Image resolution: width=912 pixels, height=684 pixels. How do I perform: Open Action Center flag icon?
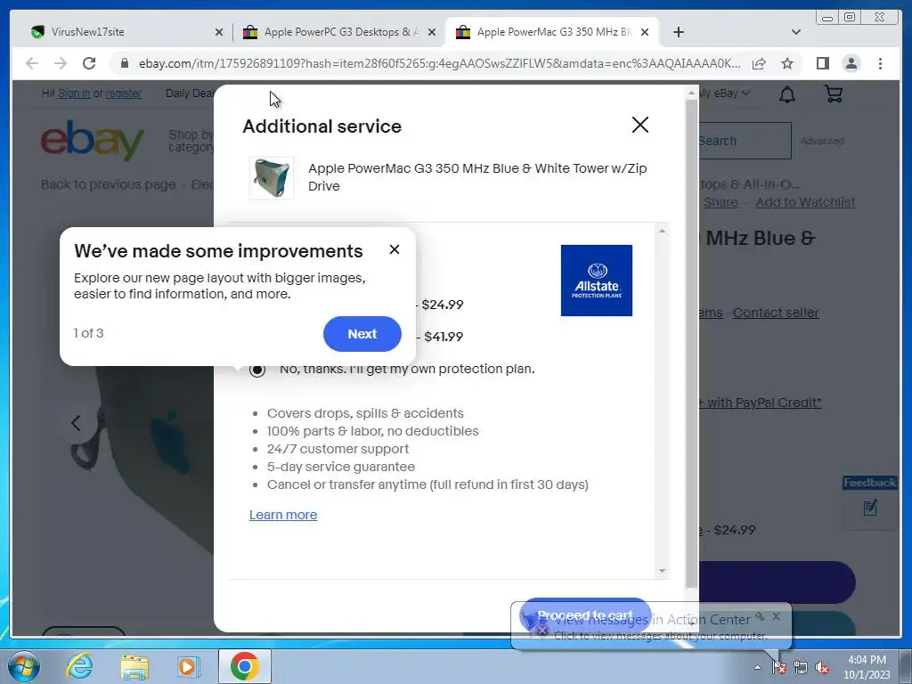(778, 667)
